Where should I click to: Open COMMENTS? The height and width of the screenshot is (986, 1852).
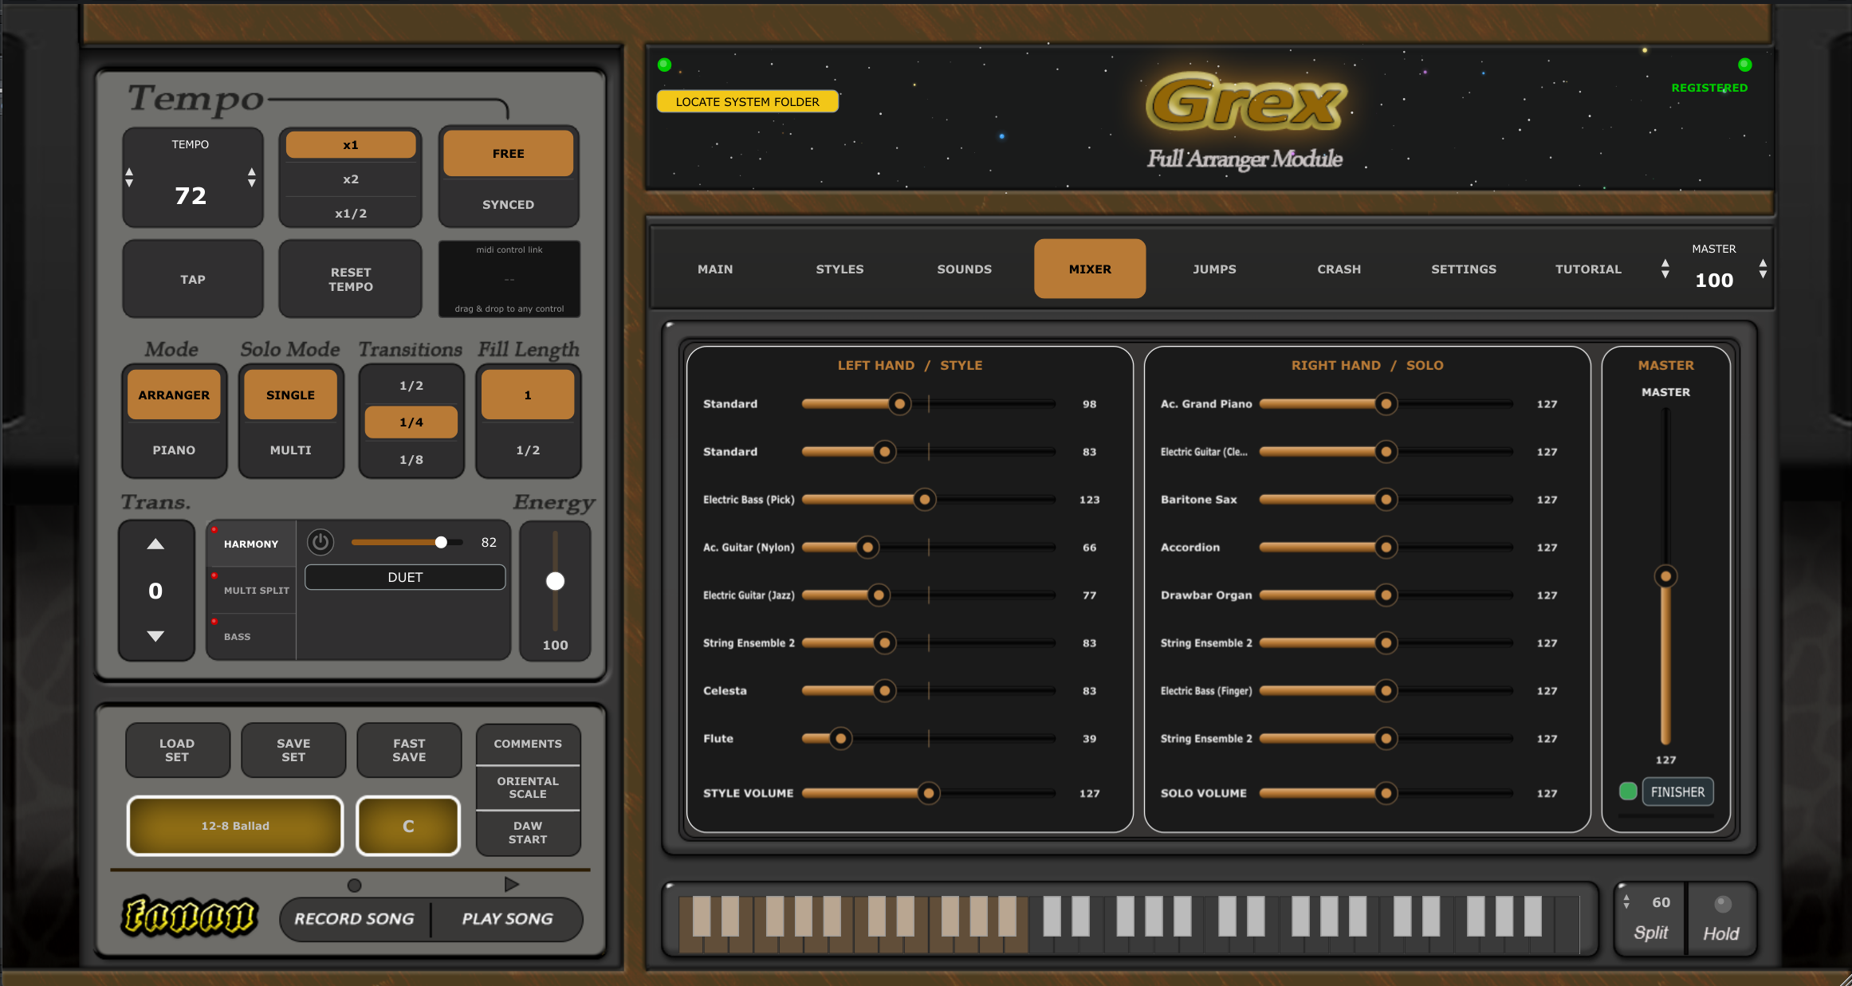(528, 744)
